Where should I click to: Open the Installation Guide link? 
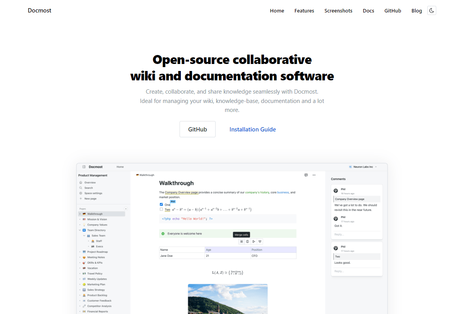point(253,130)
